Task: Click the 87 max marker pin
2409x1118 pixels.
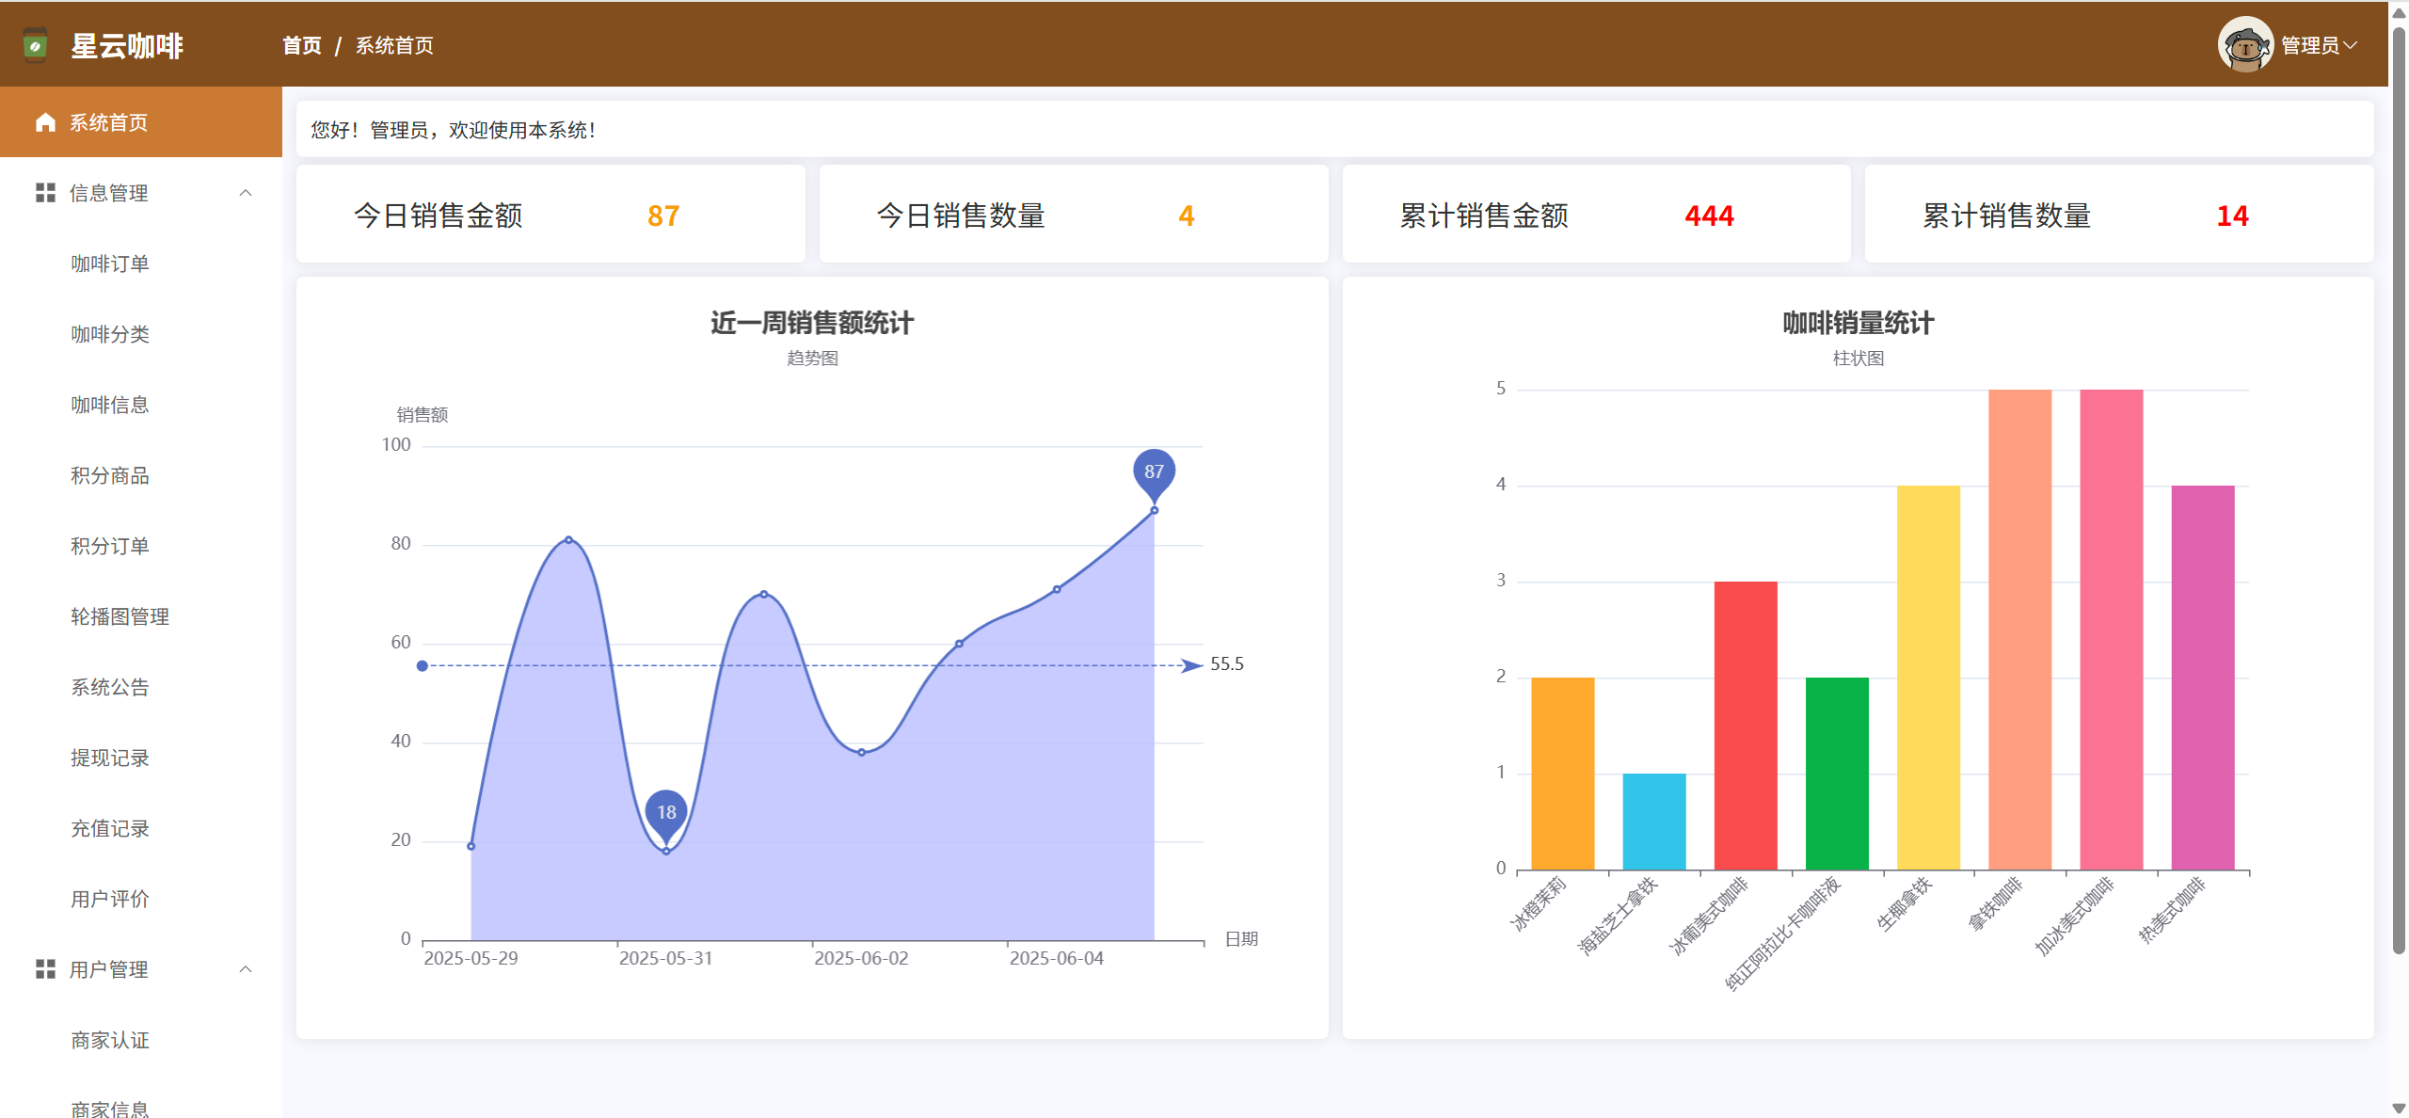Action: pyautogui.click(x=1154, y=471)
